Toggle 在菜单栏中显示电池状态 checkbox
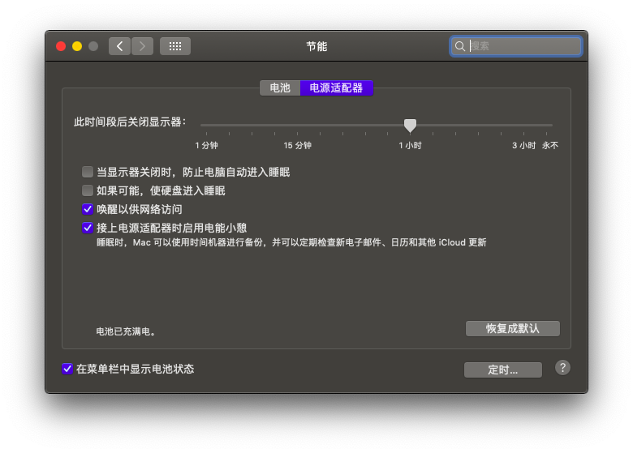 [67, 369]
